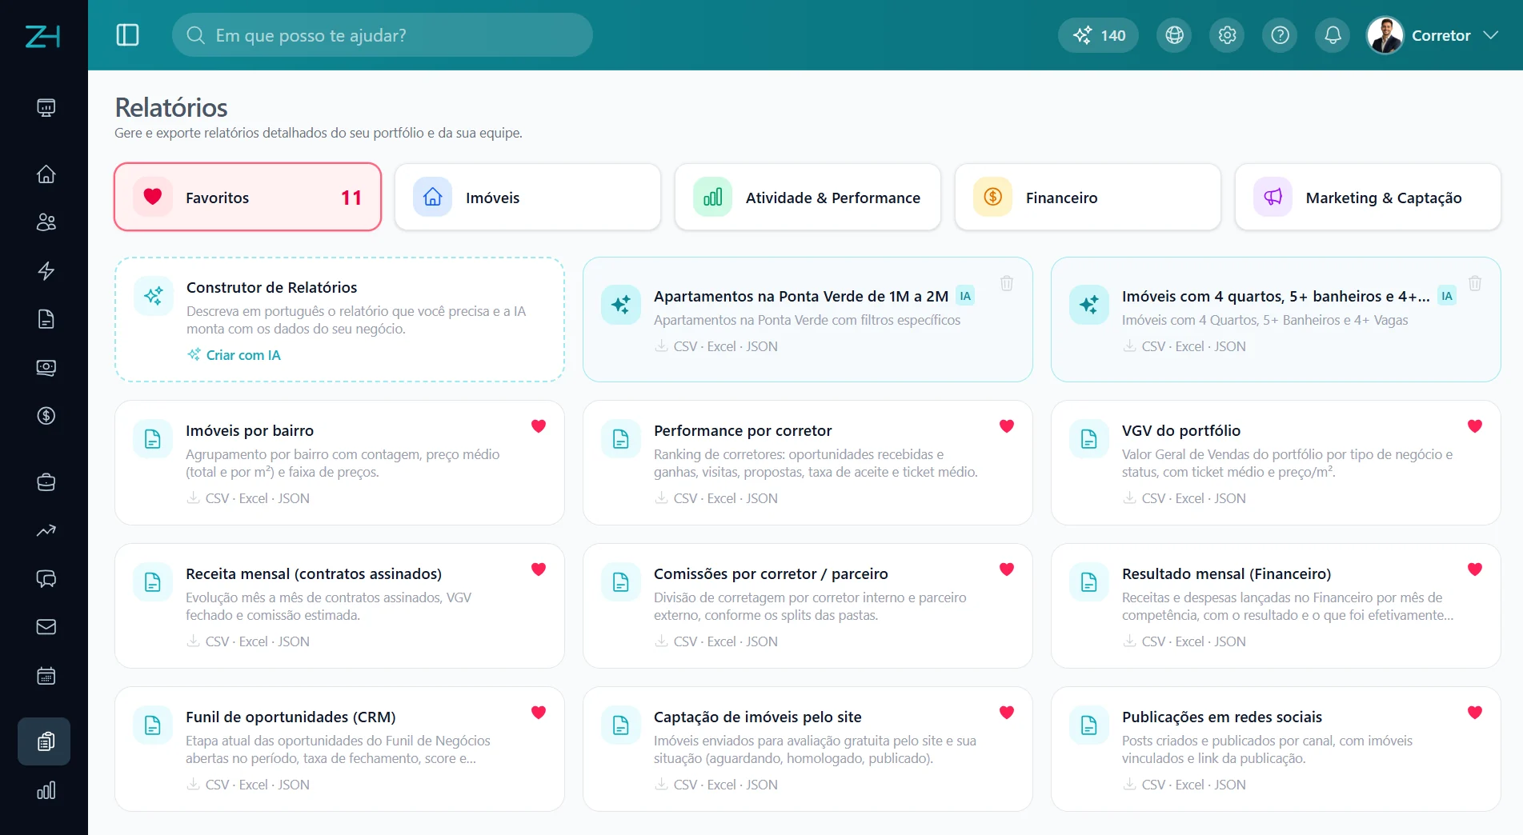Click the help question mark icon

coord(1280,35)
